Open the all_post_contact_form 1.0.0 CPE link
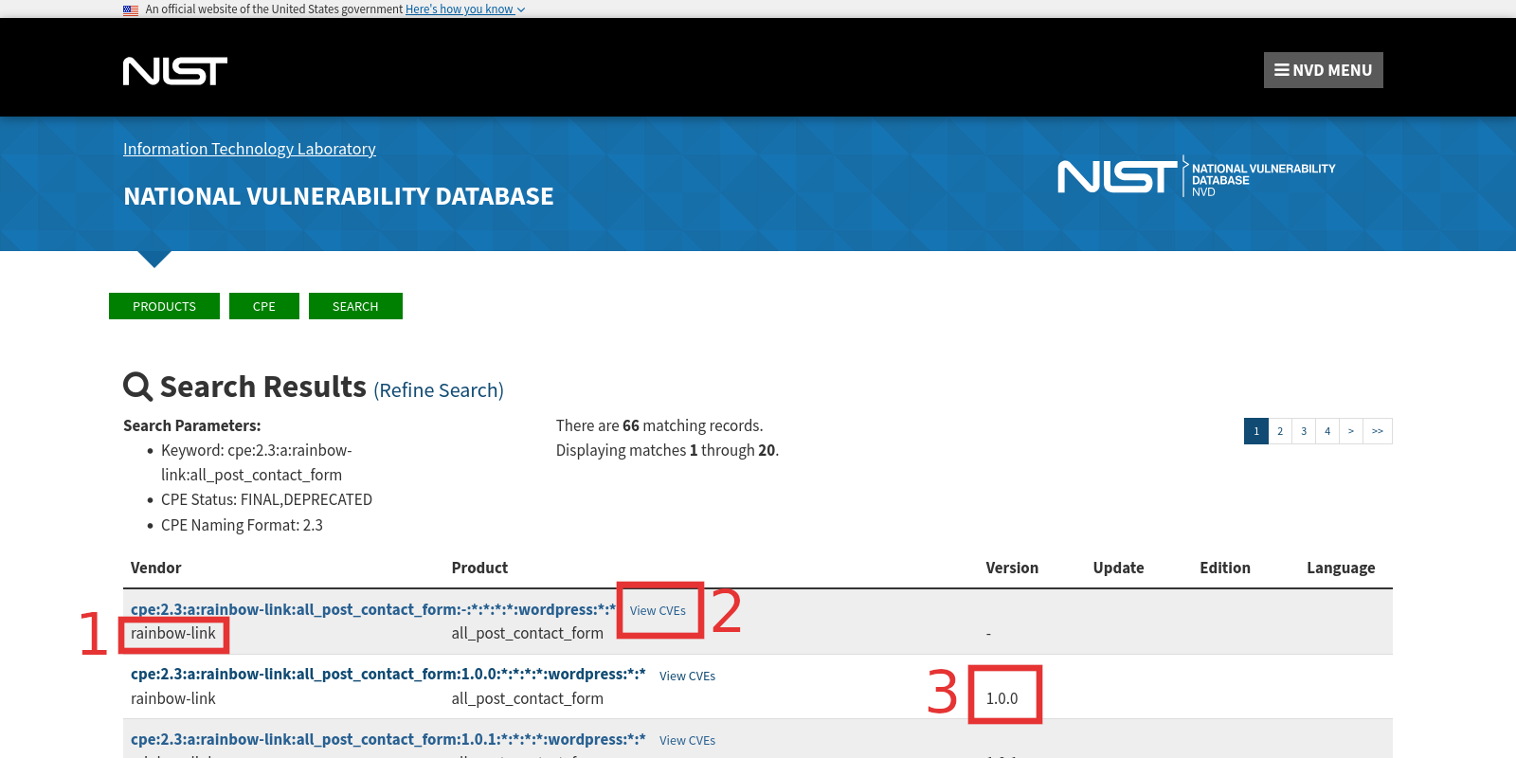Screen dimensions: 1516x758 [388, 674]
